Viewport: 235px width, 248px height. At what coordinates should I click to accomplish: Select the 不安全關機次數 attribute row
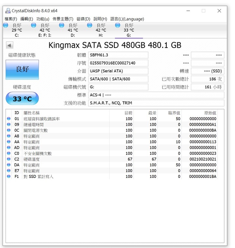pyautogui.click(x=112, y=153)
